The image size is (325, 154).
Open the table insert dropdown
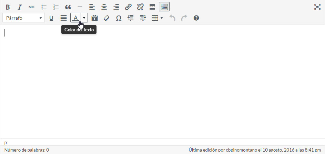pos(157,18)
